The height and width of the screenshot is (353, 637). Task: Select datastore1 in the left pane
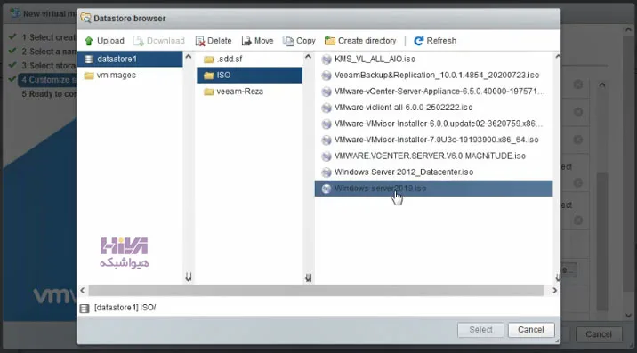tap(130, 59)
